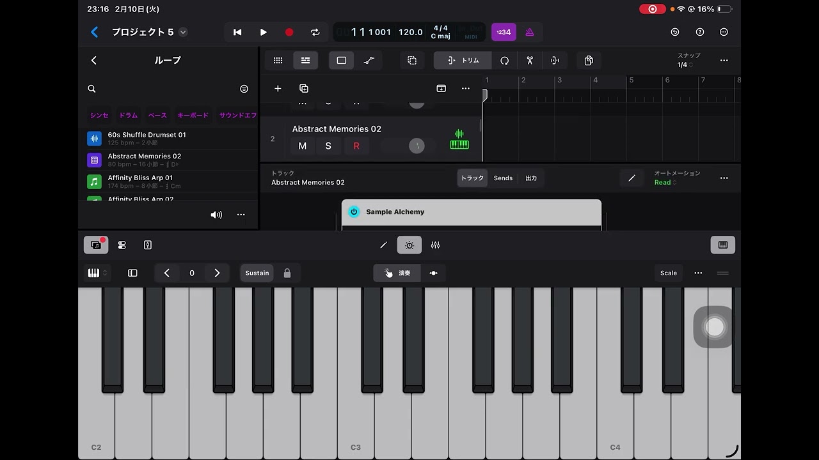Open the top-right more options menu

pyautogui.click(x=724, y=32)
